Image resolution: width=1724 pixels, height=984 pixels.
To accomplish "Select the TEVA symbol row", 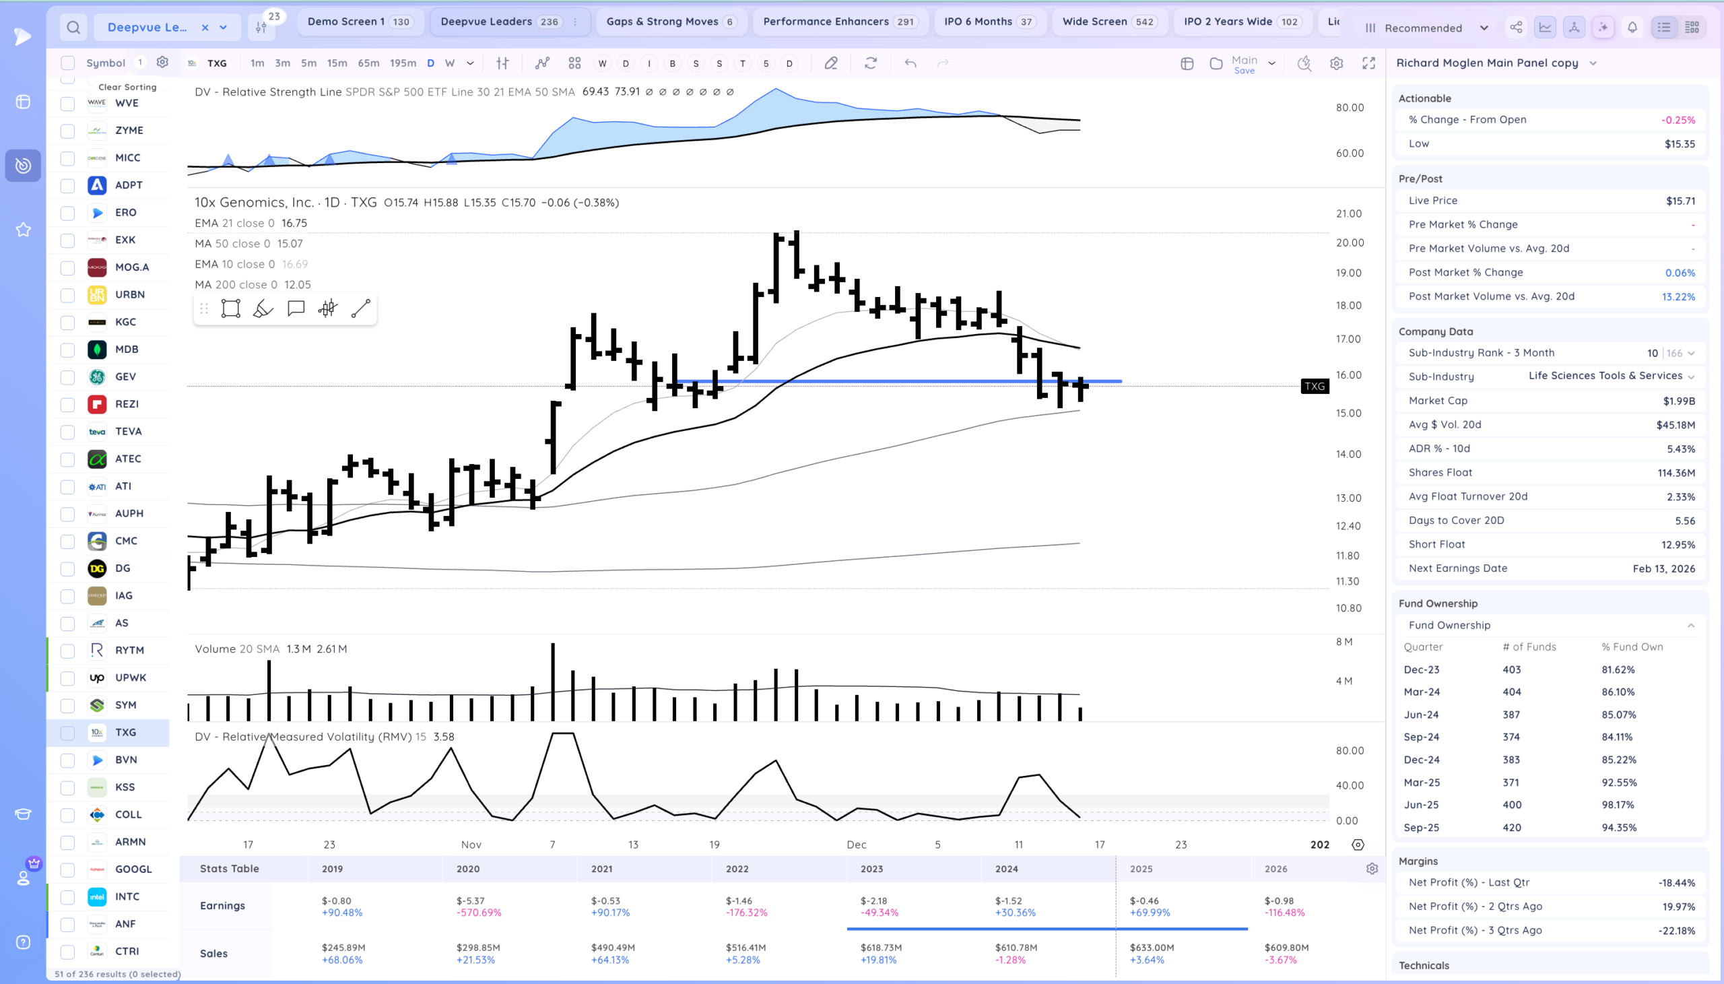I will tap(128, 431).
